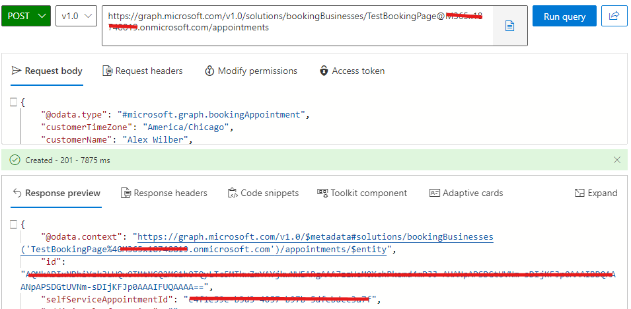Click the Request body send icon
This screenshot has height=309, width=631.
pos(16,71)
